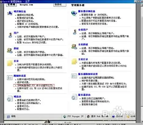Select 创建、修改和删除全局用户群组 entry
Screen dimensions: 143x125
coord(98,48)
